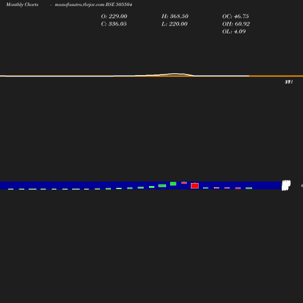Viewport: 303px width, 303px height.
Task: Click the large red candlestick on the chart
Action: (195, 185)
